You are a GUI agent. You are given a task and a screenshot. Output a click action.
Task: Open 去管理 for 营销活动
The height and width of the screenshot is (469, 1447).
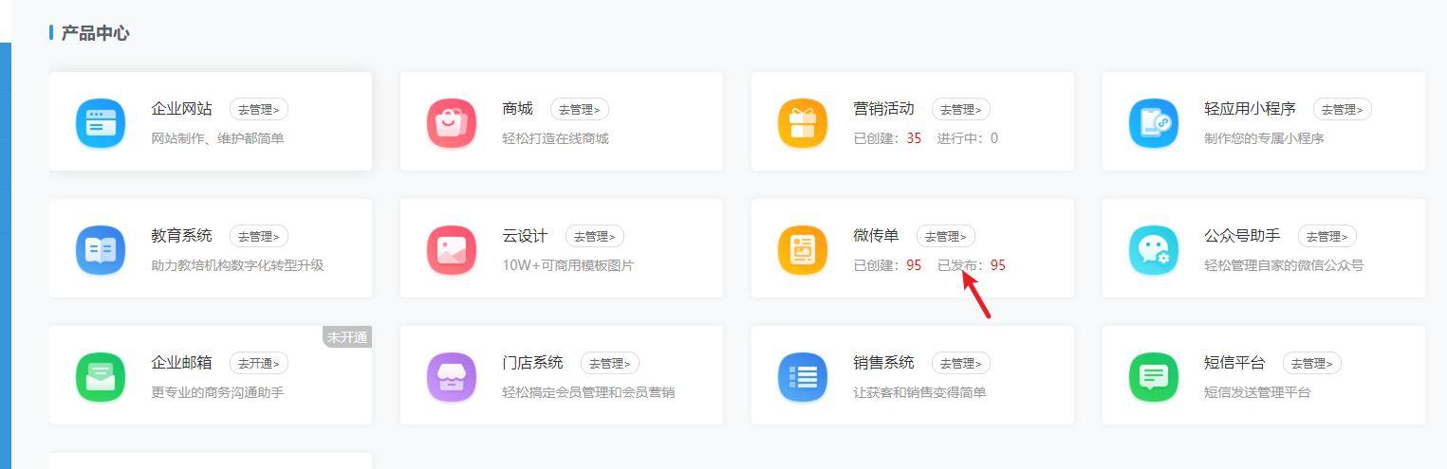point(961,109)
